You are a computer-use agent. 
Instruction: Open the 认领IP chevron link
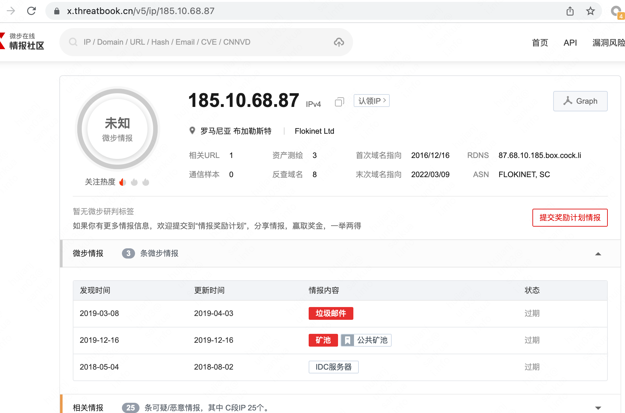(372, 101)
